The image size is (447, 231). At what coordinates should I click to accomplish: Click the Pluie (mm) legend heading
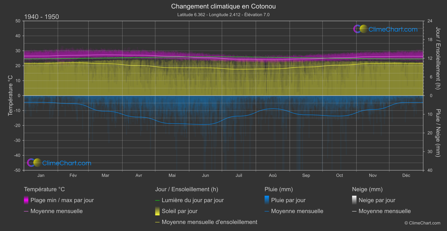[279, 189]
